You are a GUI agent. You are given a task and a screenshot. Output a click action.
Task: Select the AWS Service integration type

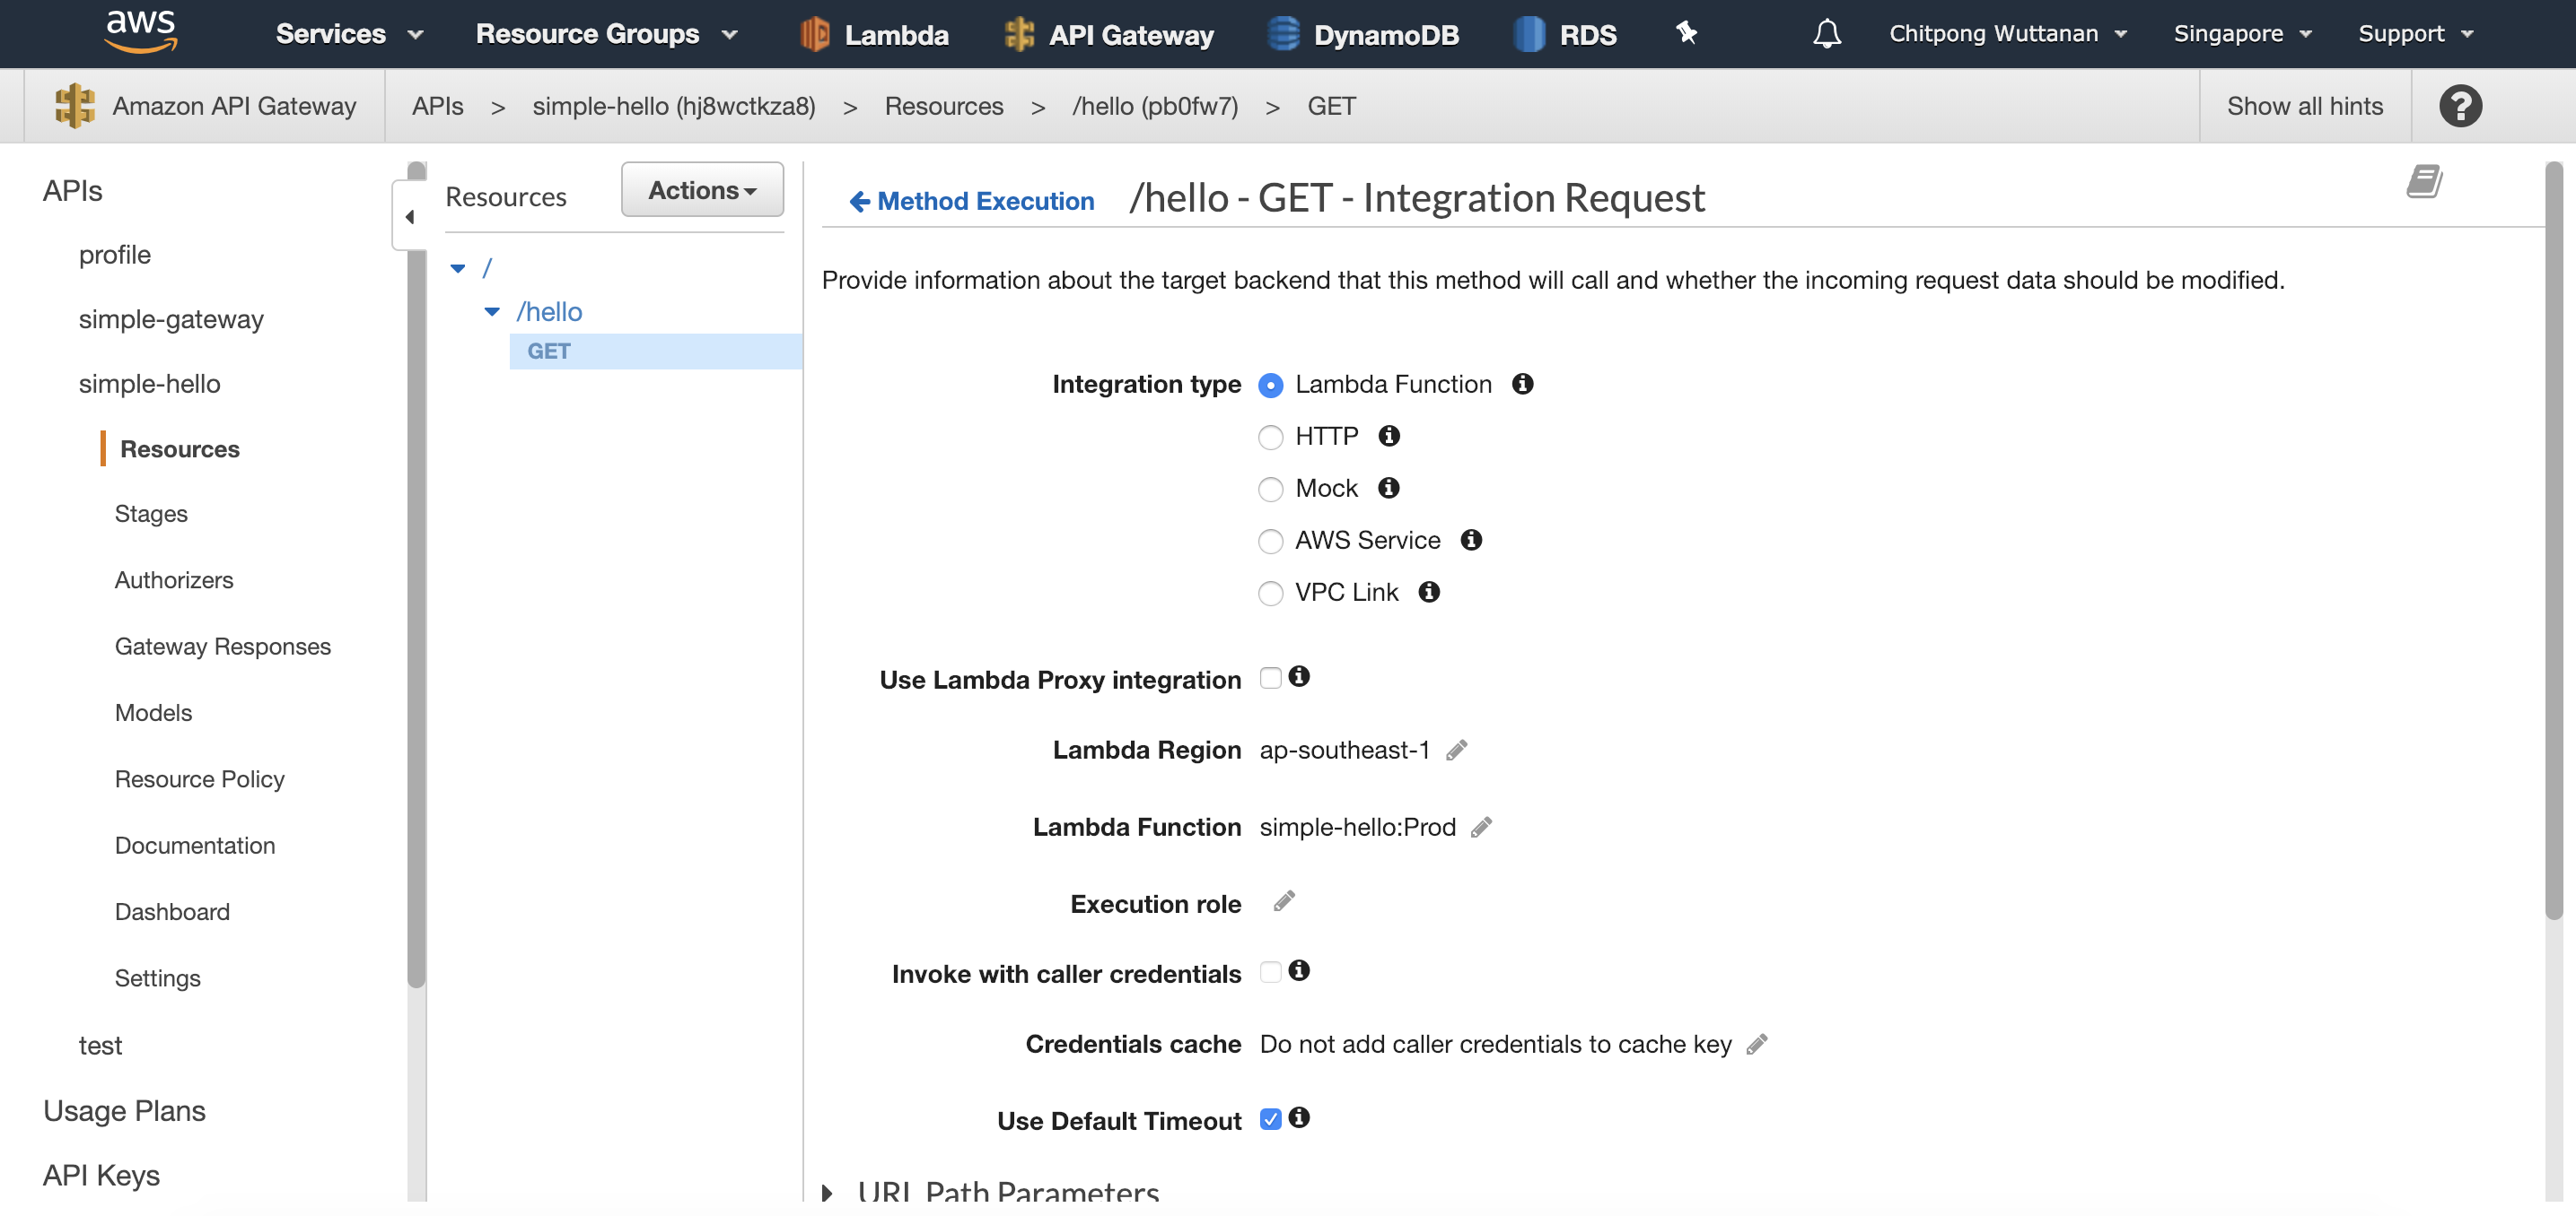pyautogui.click(x=1270, y=542)
